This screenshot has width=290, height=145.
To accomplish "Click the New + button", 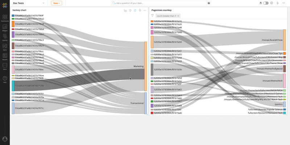I will point(56,3).
